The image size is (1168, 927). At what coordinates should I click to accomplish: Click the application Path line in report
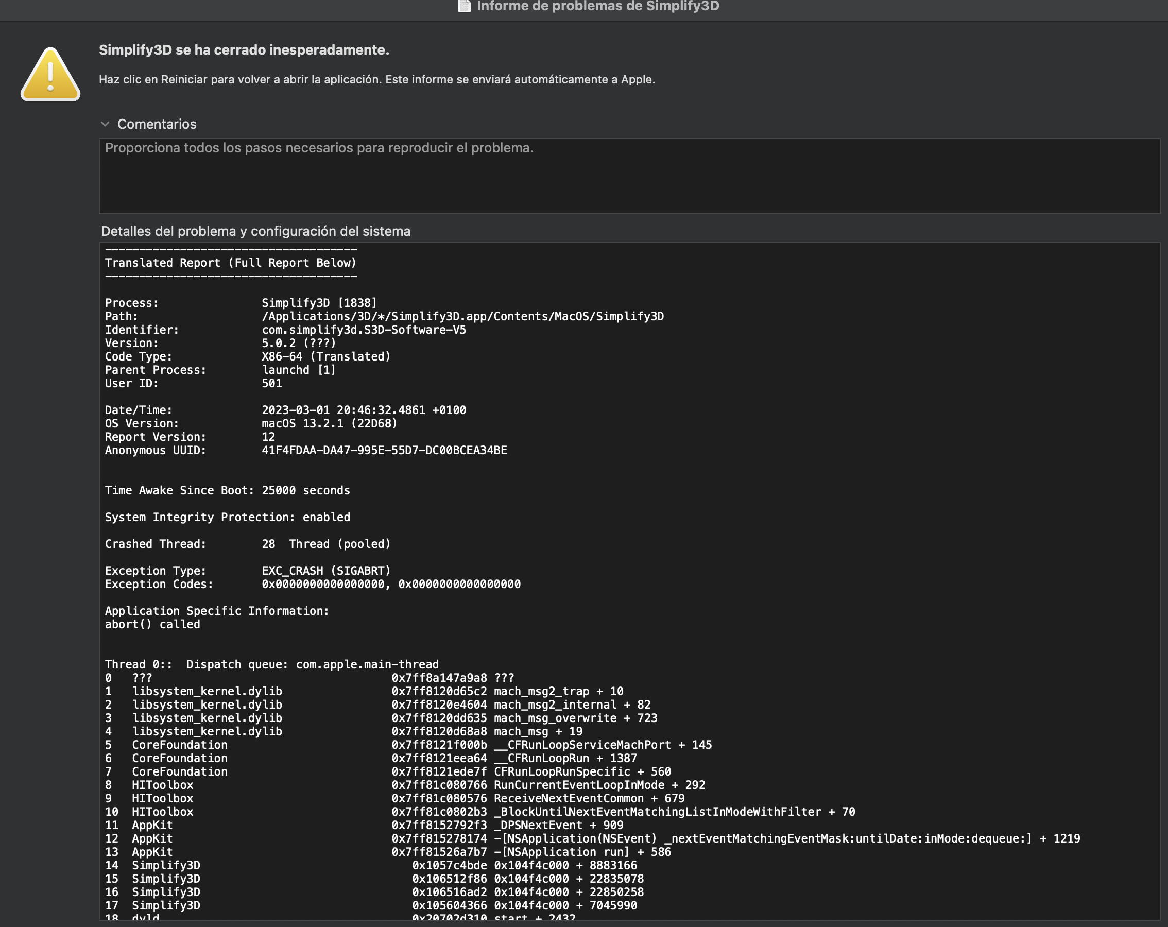click(384, 316)
